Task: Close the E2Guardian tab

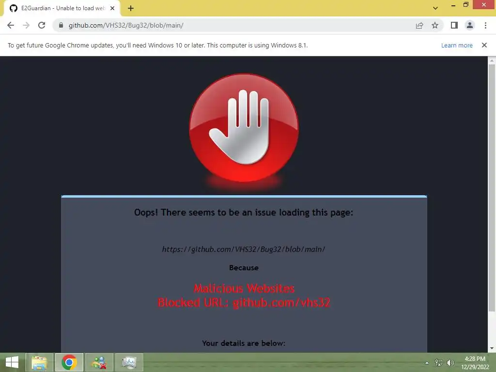Action: click(x=112, y=8)
